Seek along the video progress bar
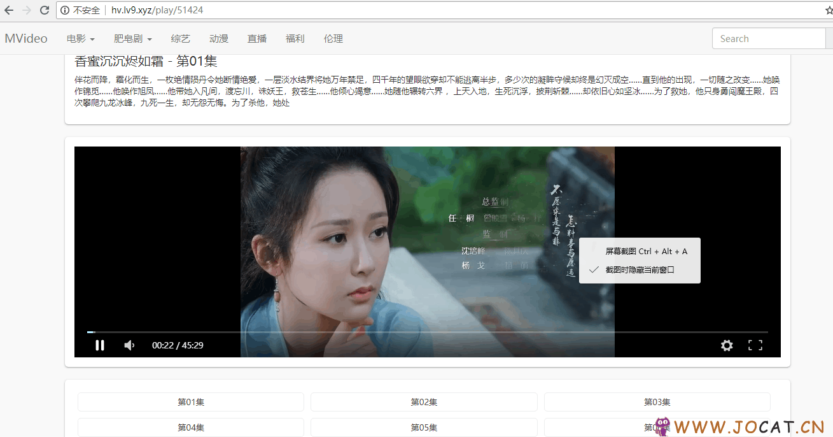 [428, 332]
